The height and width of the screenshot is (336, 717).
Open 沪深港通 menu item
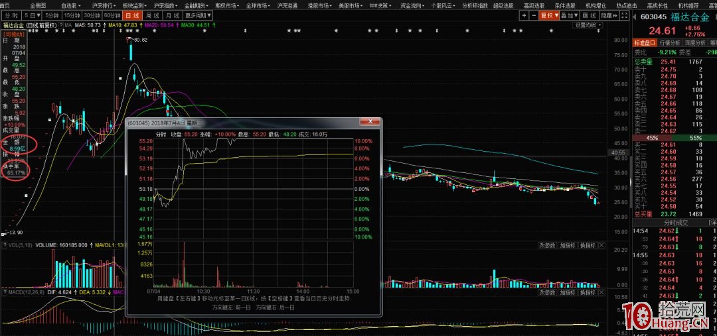tap(287, 5)
